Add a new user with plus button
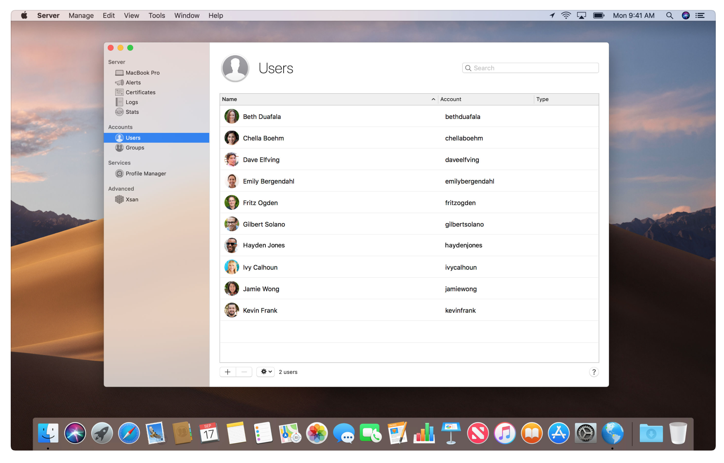Viewport: 724px width, 463px height. (x=227, y=372)
